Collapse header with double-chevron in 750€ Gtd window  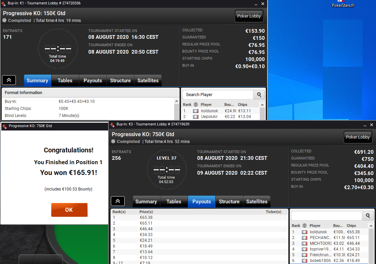[x=118, y=201]
